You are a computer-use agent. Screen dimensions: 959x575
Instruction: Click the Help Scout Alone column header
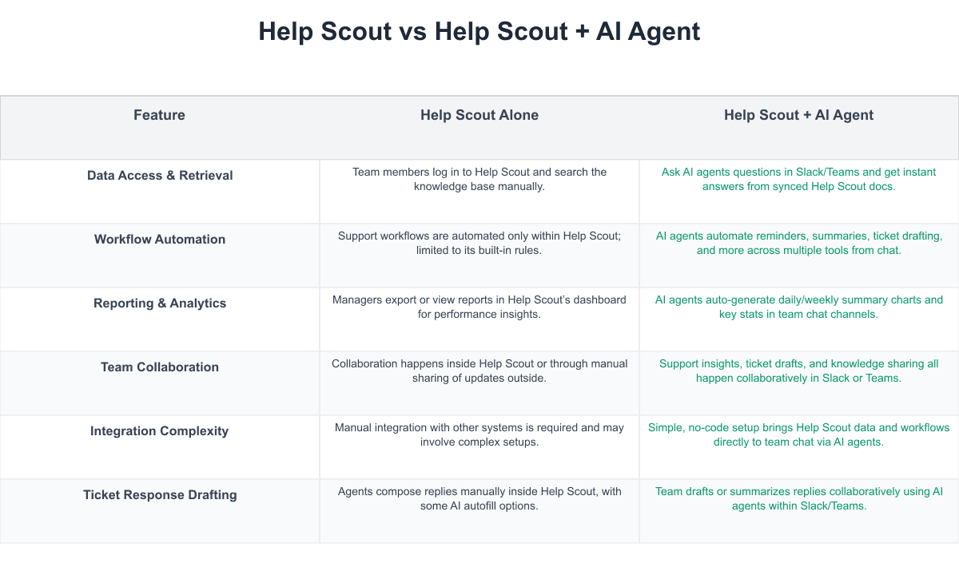pos(479,115)
